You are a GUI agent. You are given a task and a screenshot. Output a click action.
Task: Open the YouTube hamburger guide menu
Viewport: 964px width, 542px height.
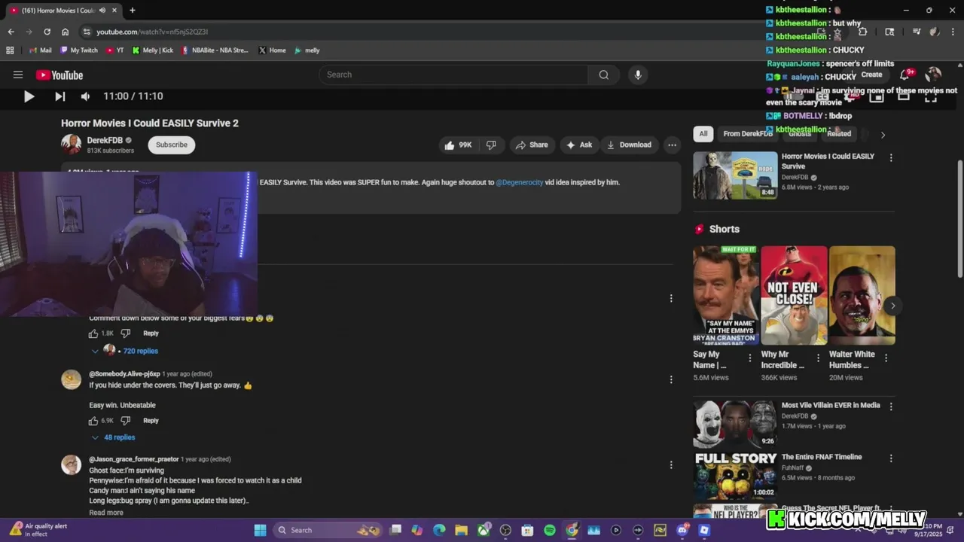(18, 75)
